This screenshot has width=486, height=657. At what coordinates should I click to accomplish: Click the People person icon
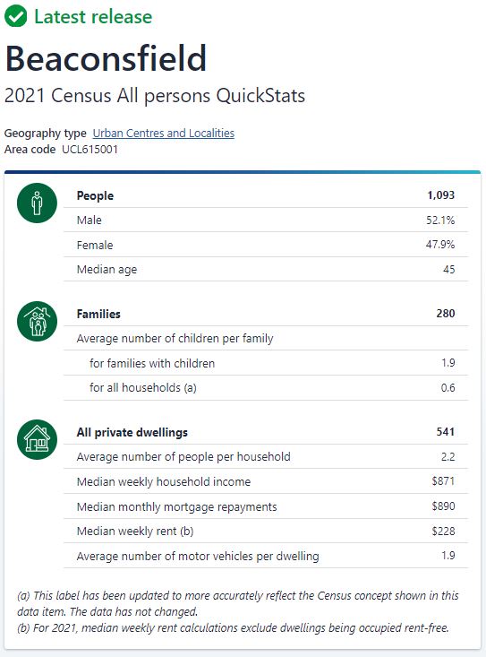tap(37, 203)
